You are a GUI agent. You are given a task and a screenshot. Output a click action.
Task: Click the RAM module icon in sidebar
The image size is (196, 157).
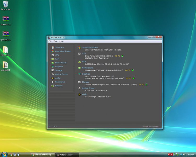[53, 59]
